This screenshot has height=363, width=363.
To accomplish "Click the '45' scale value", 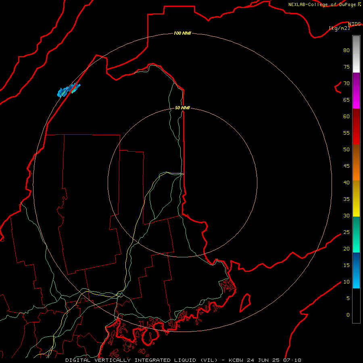I will (346, 166).
